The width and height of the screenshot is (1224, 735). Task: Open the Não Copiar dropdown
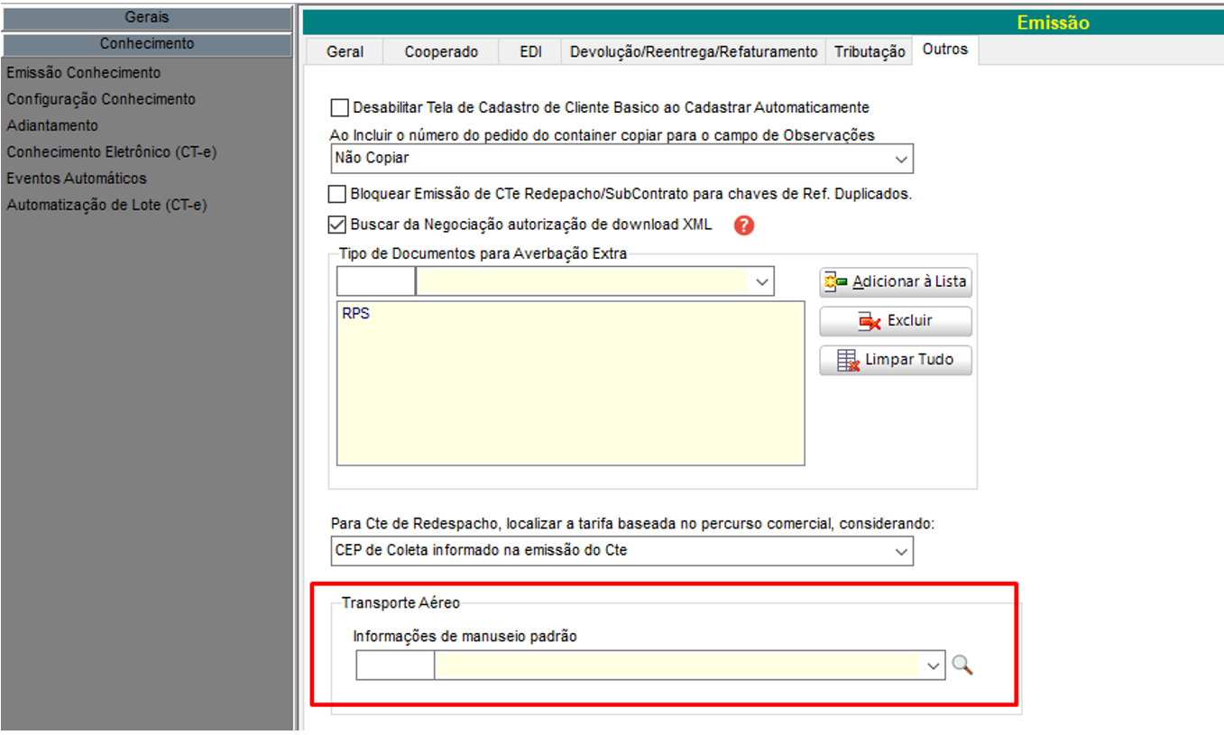click(x=621, y=159)
